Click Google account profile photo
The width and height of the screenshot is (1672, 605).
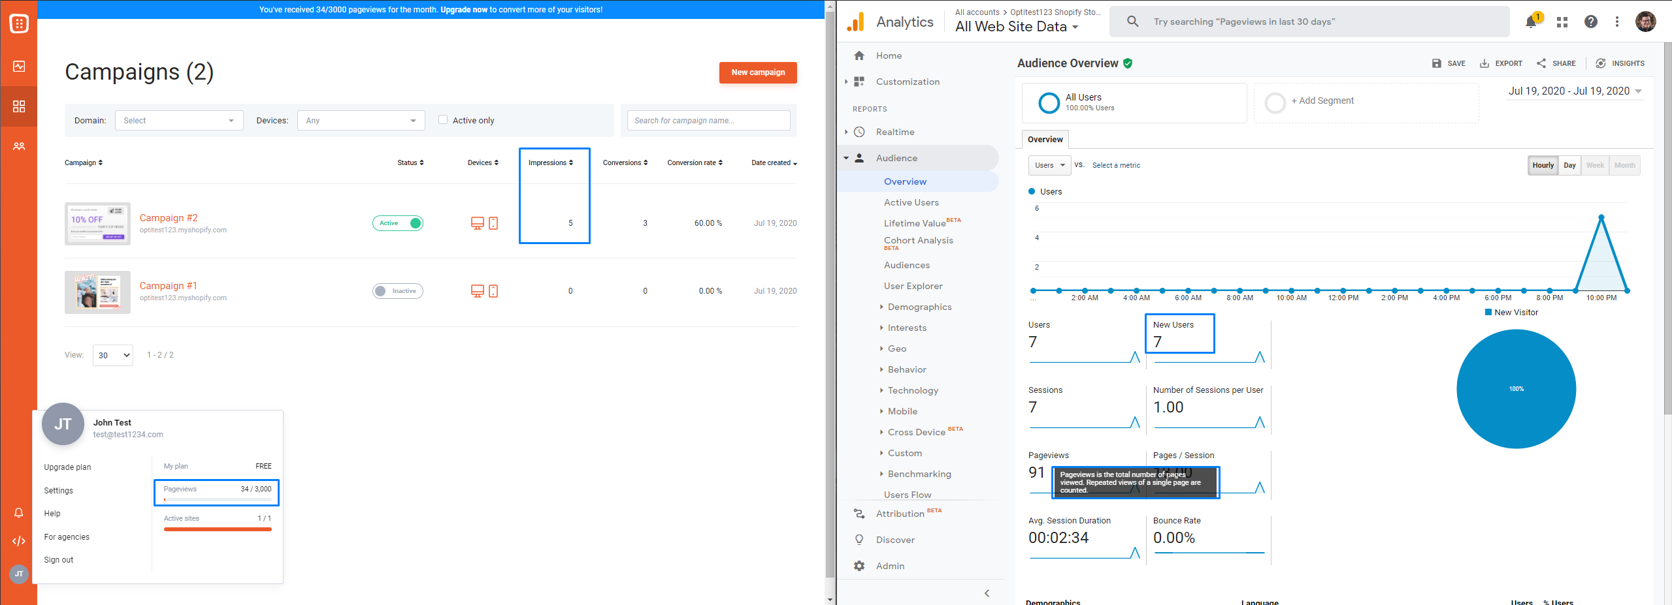click(x=1646, y=22)
